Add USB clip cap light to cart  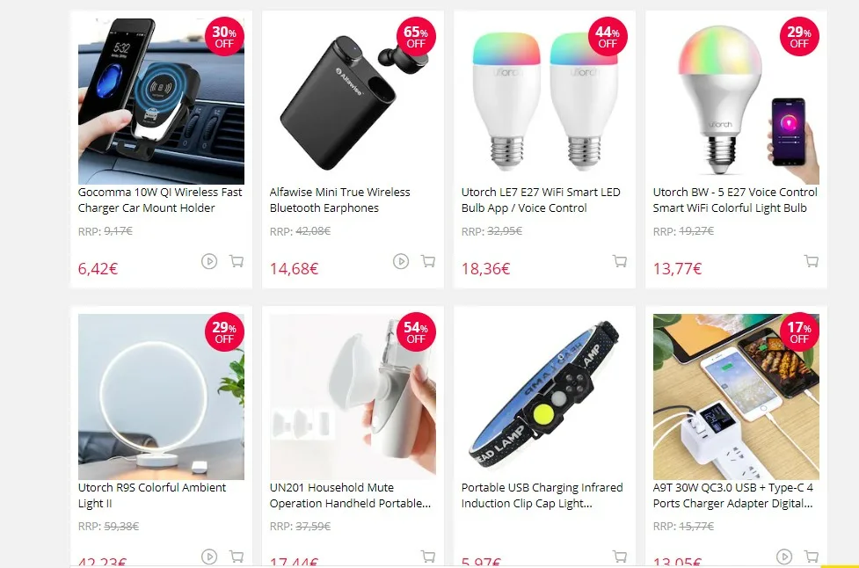click(620, 557)
